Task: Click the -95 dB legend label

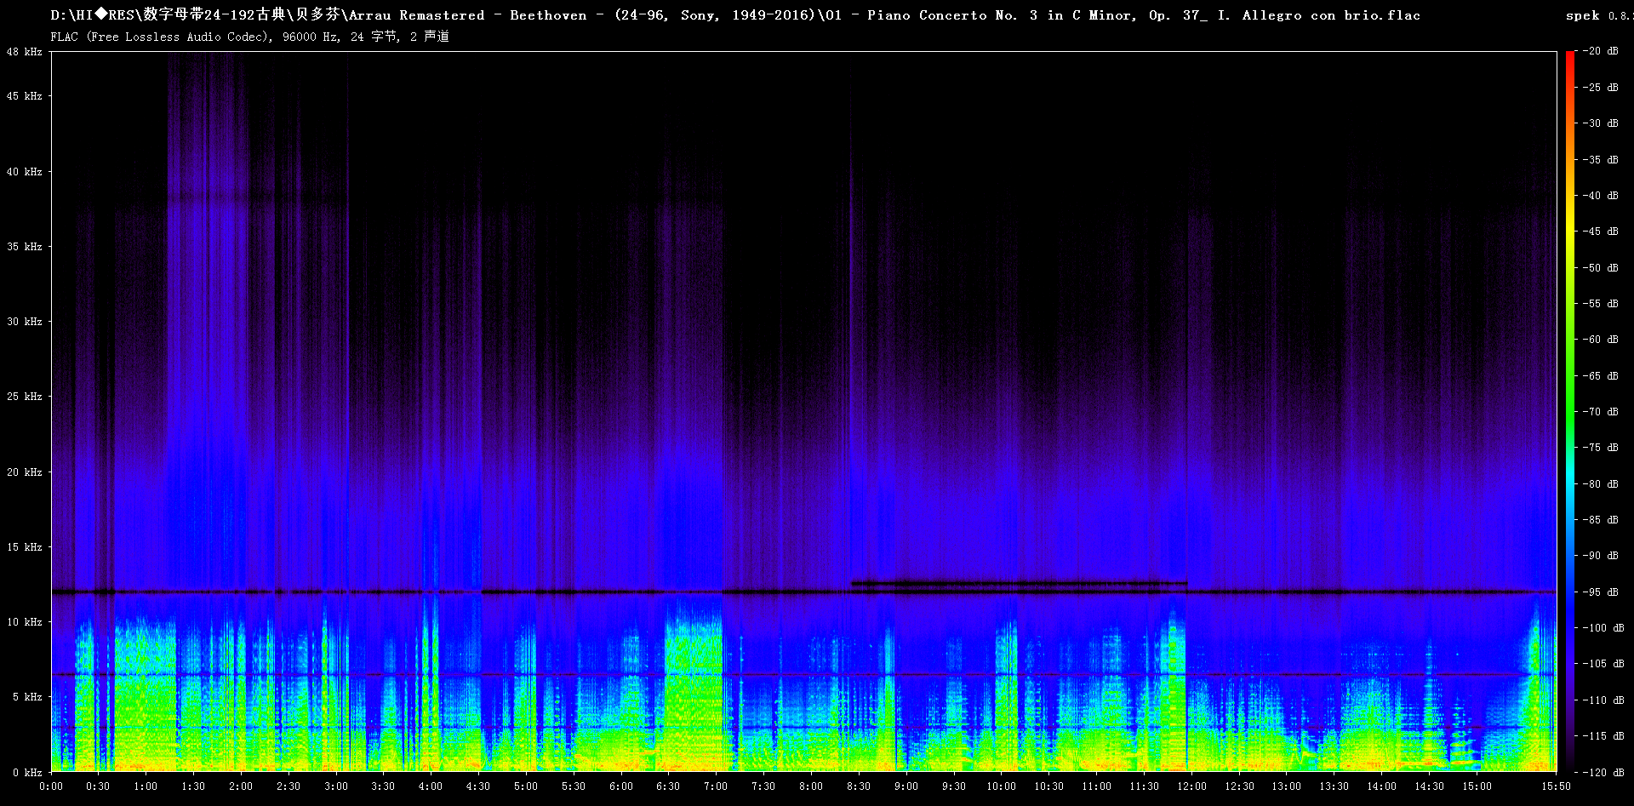Action: (1601, 592)
